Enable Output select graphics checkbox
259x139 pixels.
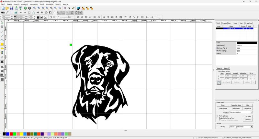[217, 118]
